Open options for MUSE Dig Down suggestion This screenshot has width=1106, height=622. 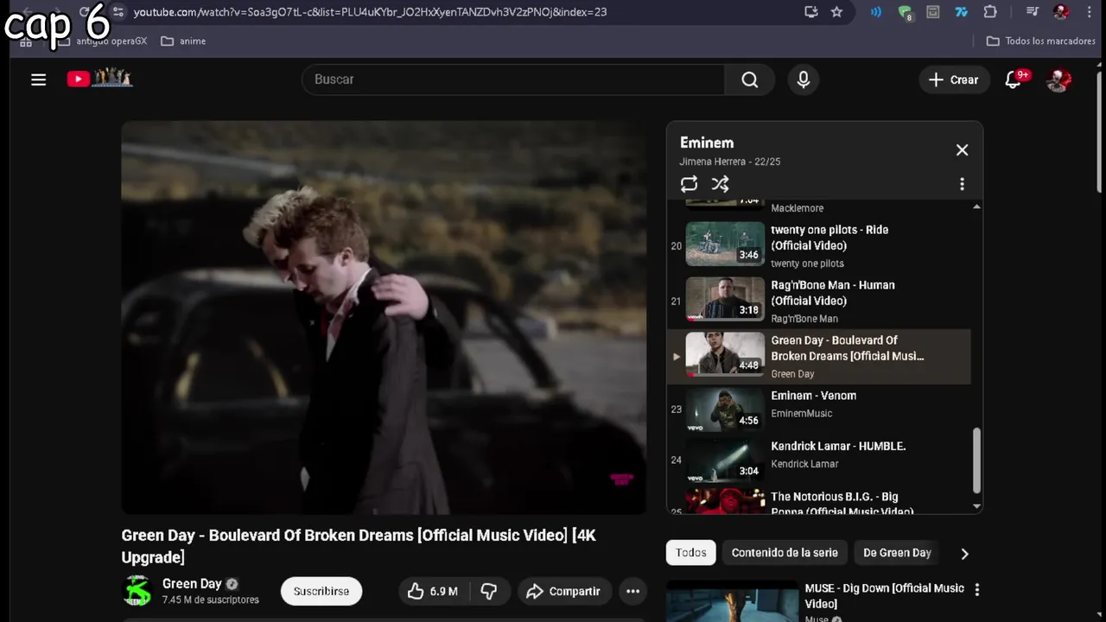[x=977, y=590]
